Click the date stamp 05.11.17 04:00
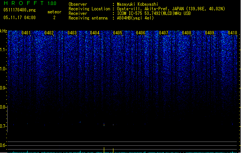The image size is (241, 153). pyautogui.click(x=20, y=18)
